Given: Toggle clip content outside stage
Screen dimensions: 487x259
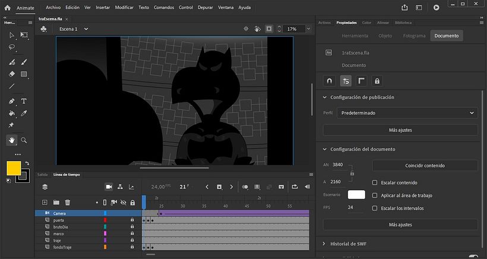Looking at the screenshot, I should [269, 29].
